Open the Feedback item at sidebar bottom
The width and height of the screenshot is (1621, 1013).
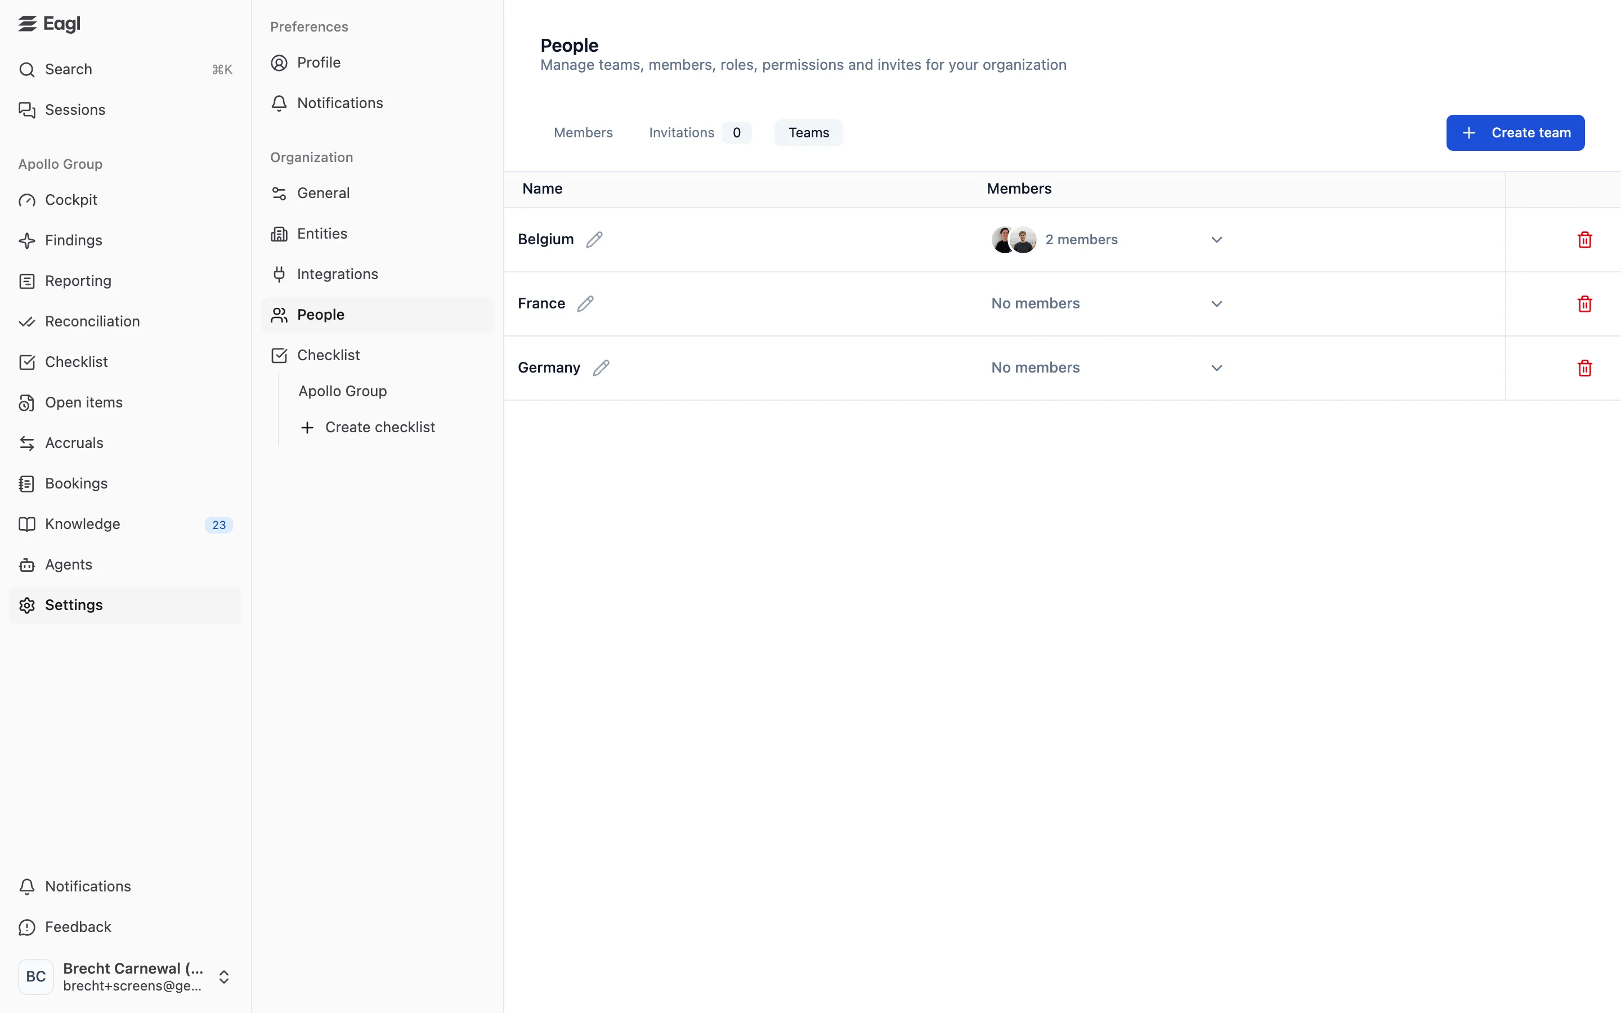(x=126, y=926)
